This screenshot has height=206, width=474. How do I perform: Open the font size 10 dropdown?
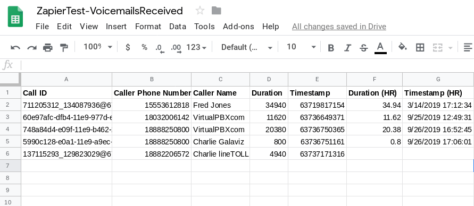301,47
